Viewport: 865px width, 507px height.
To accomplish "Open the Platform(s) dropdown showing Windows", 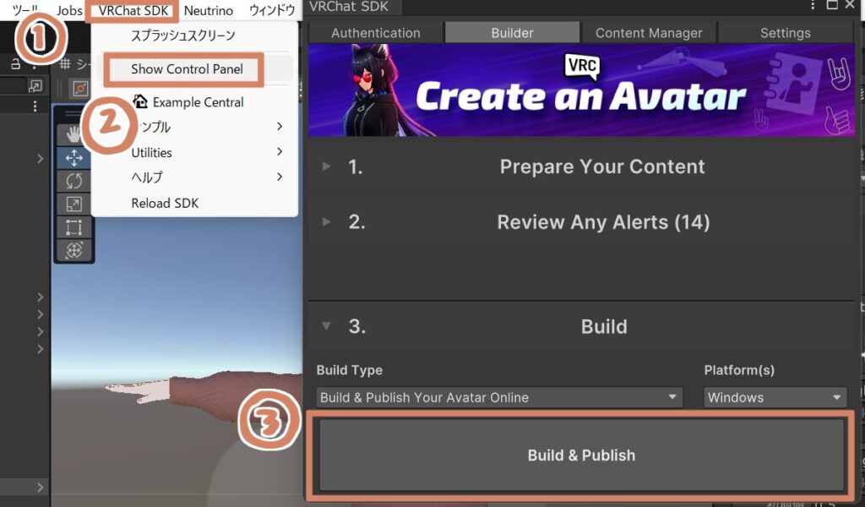I will 775,397.
